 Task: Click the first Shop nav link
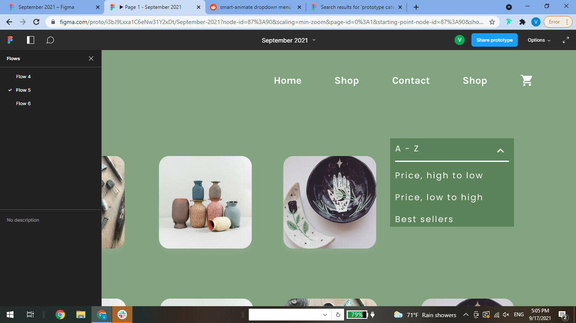pyautogui.click(x=347, y=81)
